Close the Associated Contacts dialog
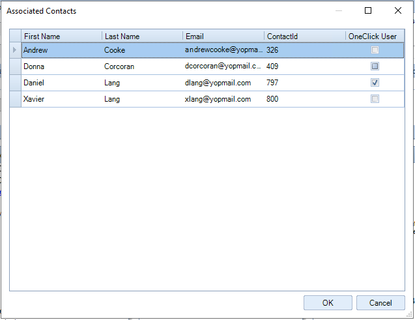415x320 pixels. click(x=398, y=10)
